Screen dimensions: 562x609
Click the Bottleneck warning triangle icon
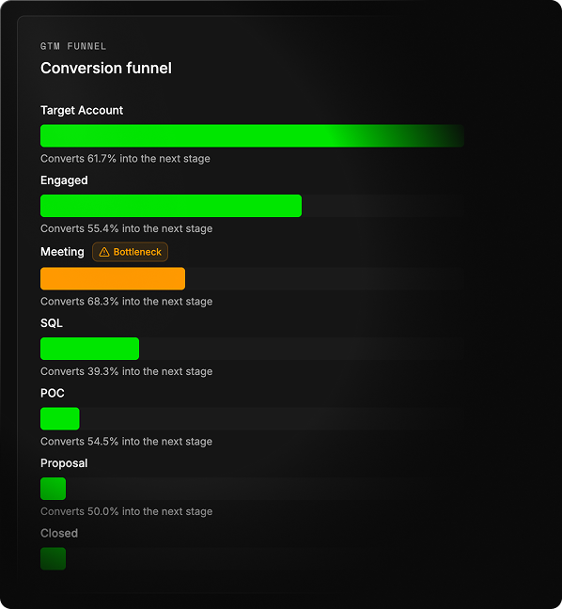point(104,252)
